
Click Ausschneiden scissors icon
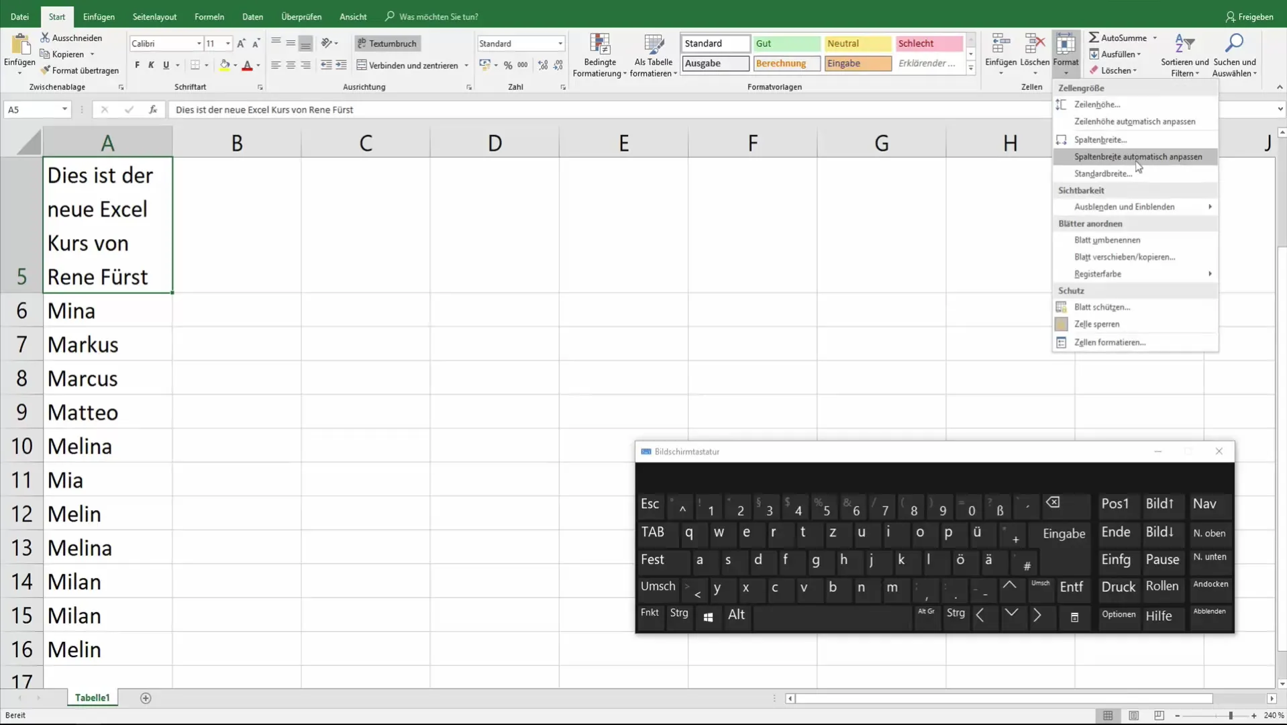coord(45,38)
